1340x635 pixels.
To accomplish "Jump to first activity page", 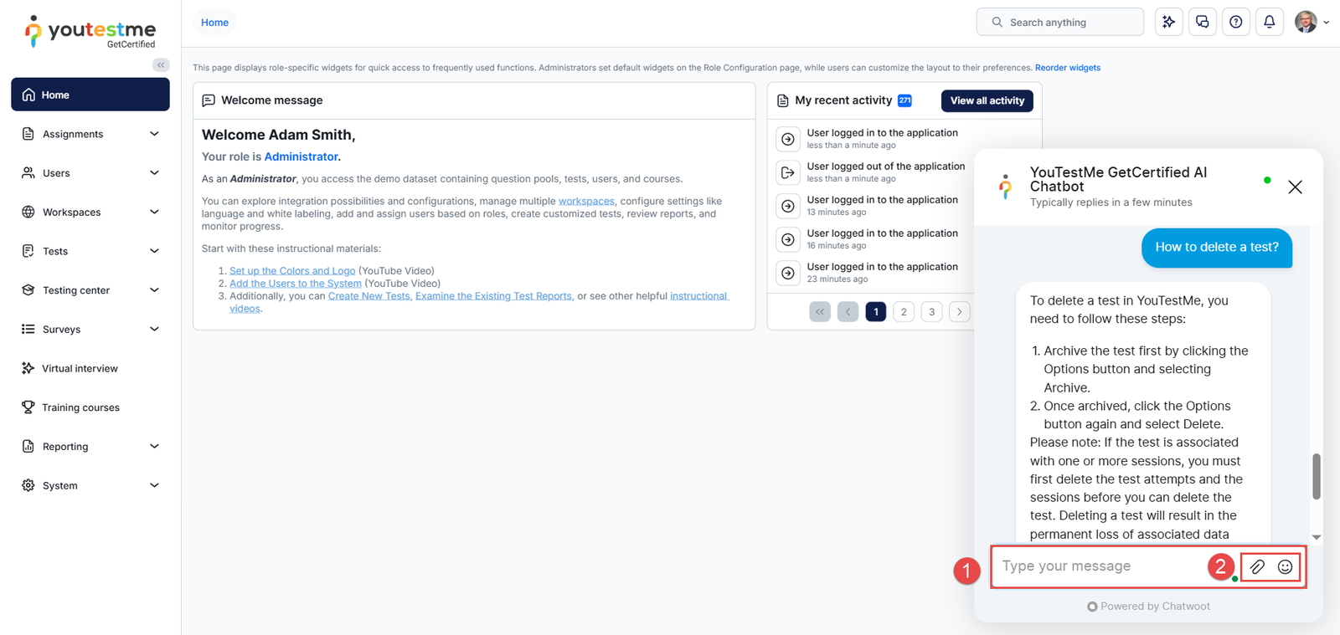I will click(x=820, y=312).
